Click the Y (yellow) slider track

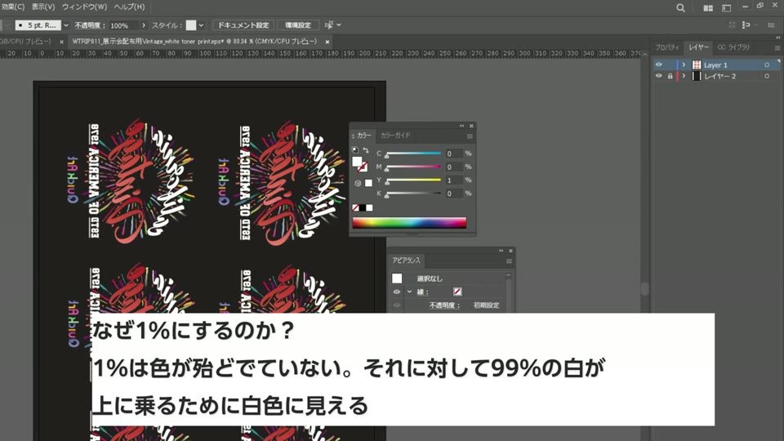point(413,180)
